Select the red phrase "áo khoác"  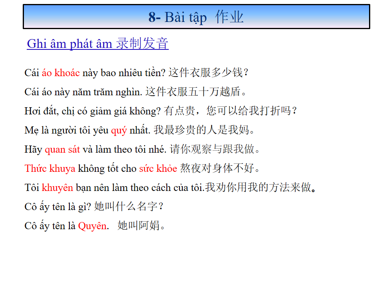point(61,73)
